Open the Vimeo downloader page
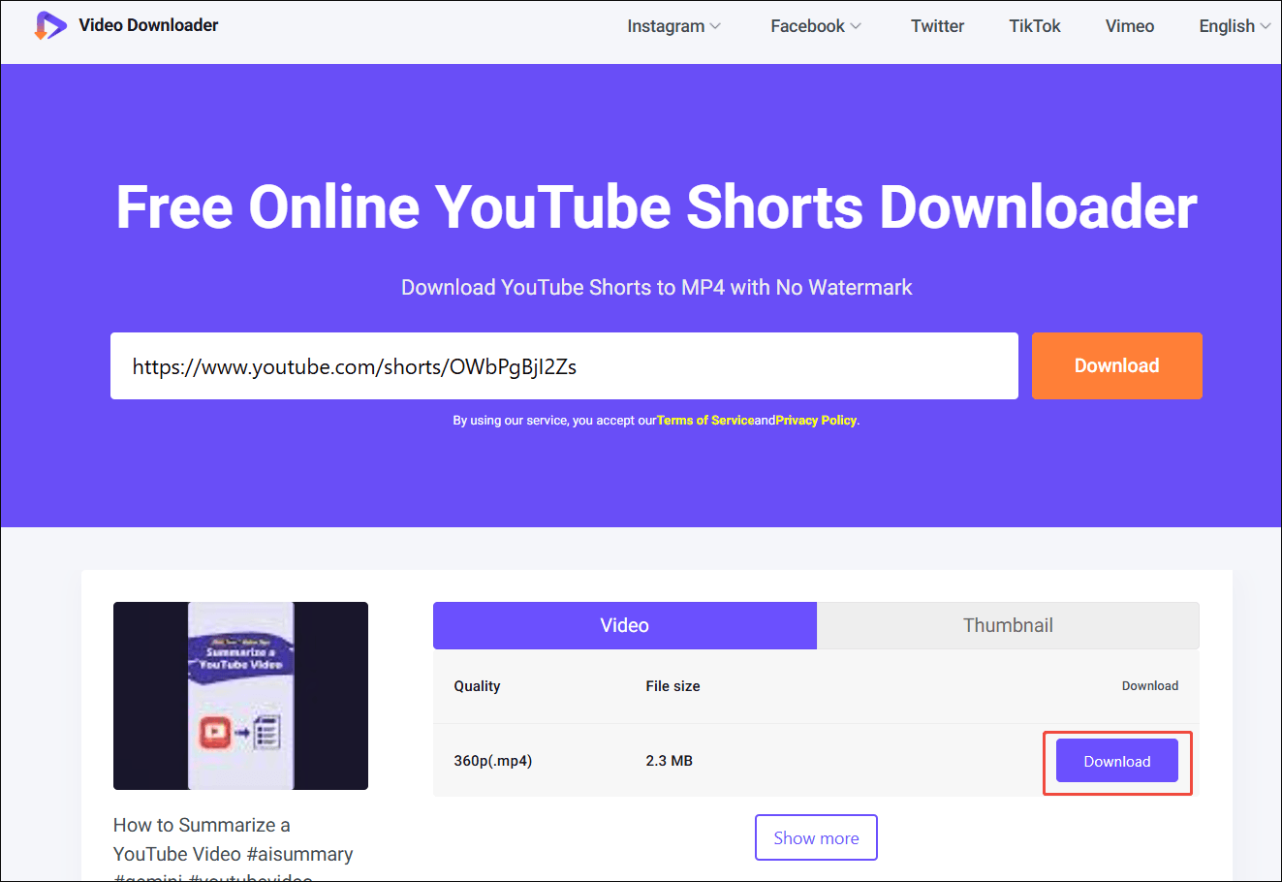Viewport: 1282px width, 882px height. point(1130,26)
